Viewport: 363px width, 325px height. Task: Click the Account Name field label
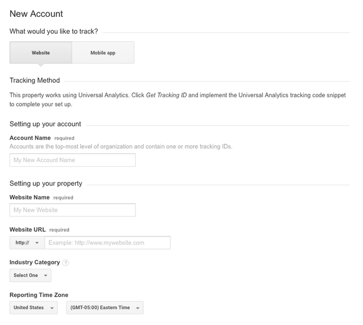[x=30, y=138]
